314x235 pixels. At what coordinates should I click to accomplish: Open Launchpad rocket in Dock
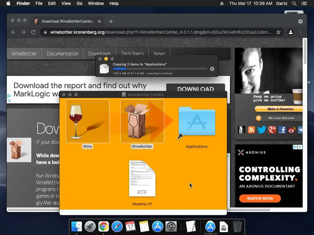click(x=90, y=226)
